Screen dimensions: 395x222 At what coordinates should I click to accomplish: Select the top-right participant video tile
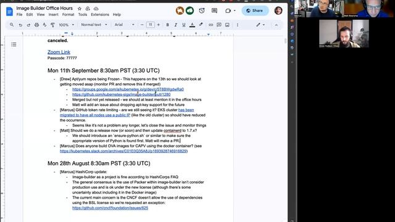coord(369,9)
